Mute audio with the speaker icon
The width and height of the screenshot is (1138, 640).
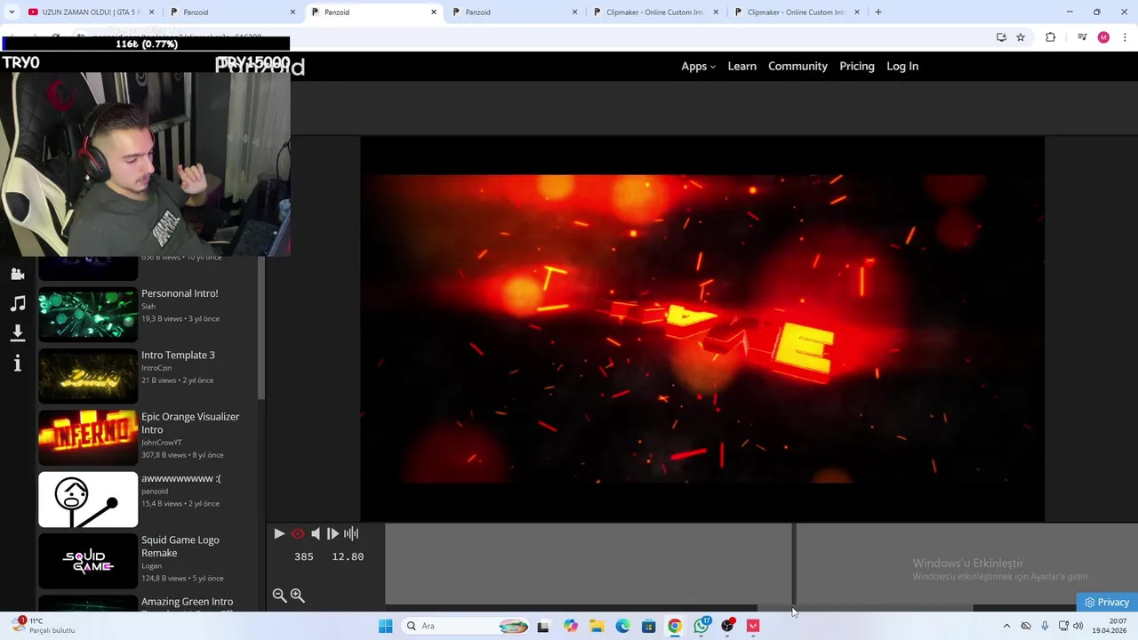pyautogui.click(x=316, y=533)
